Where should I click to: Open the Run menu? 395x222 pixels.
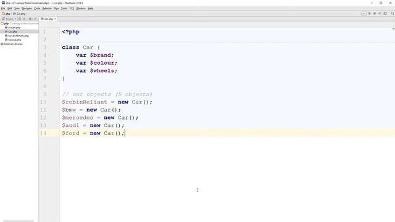point(56,9)
